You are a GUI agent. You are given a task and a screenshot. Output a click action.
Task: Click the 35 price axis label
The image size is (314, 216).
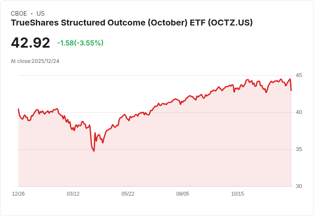pyautogui.click(x=299, y=149)
